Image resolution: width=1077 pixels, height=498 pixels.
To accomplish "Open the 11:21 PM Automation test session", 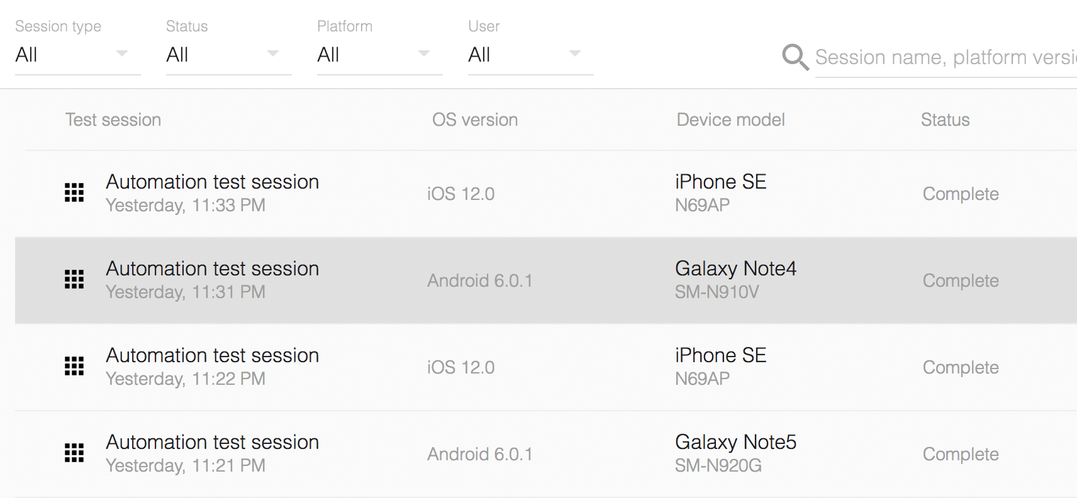I will (212, 442).
